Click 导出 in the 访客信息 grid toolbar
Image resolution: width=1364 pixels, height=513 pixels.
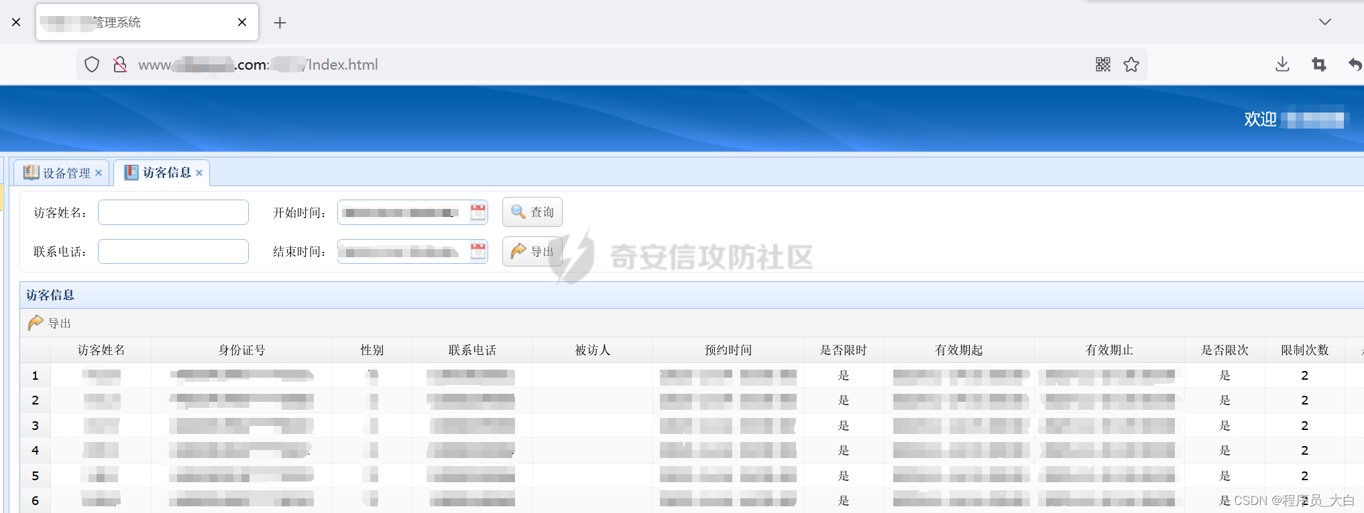coord(50,323)
